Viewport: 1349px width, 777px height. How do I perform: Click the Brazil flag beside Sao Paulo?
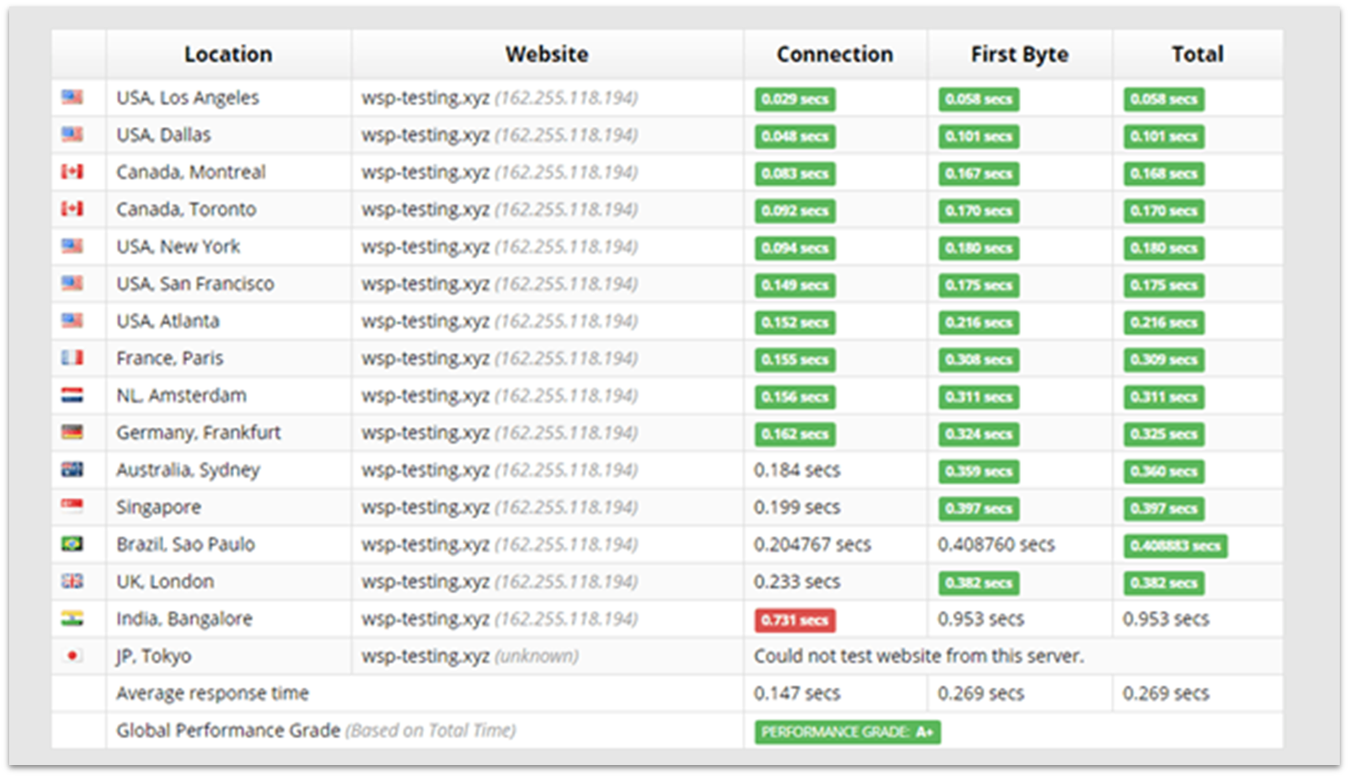[x=72, y=544]
